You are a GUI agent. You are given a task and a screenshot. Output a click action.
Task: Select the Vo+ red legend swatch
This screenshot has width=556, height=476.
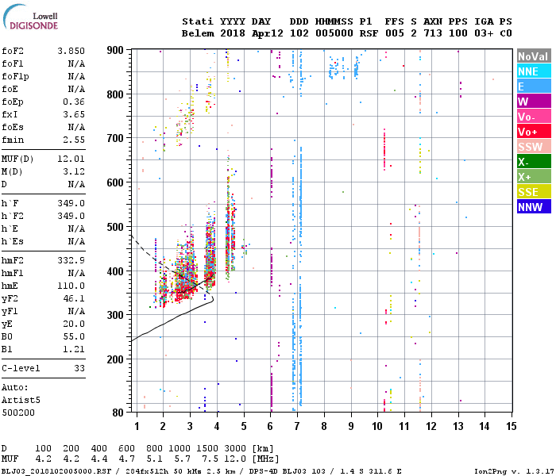click(534, 132)
